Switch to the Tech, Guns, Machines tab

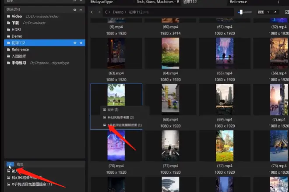click(x=158, y=2)
